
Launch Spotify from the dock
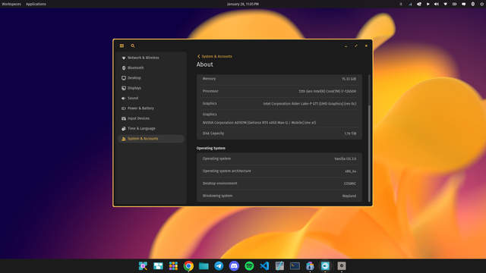tap(249, 266)
